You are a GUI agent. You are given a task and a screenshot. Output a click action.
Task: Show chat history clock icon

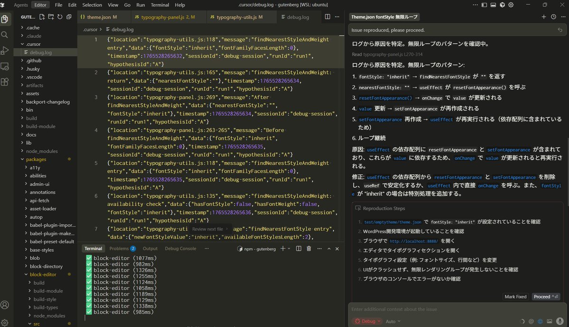(553, 17)
